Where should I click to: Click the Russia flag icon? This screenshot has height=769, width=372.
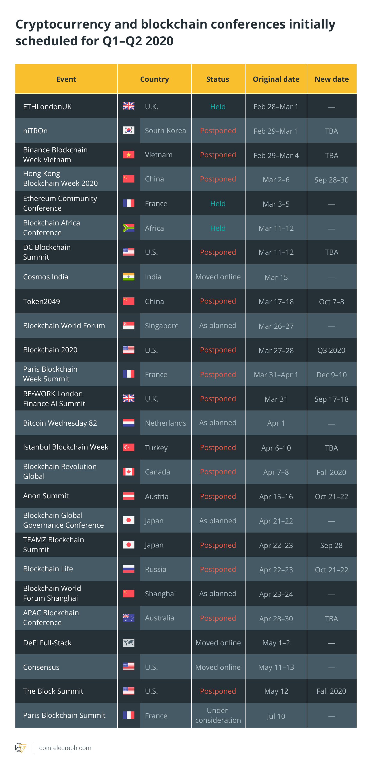pyautogui.click(x=129, y=569)
